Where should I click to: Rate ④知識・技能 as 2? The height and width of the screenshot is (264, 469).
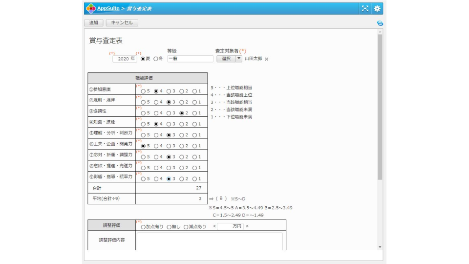click(182, 124)
